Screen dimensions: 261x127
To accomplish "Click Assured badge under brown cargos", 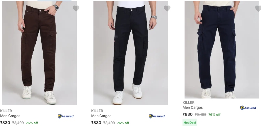I will (x=66, y=116).
